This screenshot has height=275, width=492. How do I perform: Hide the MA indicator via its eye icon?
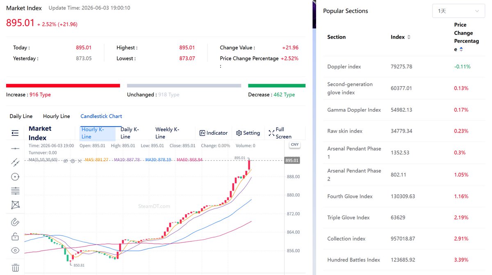[65, 161]
